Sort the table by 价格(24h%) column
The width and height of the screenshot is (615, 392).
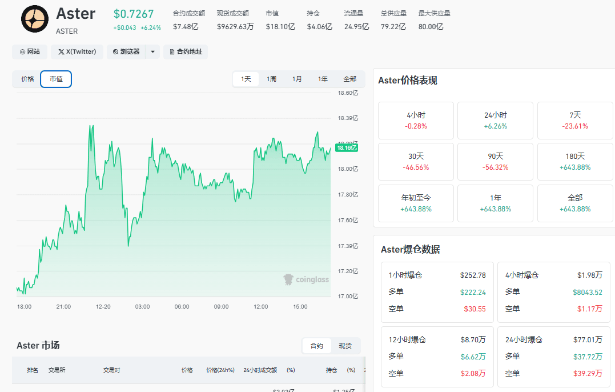click(220, 370)
